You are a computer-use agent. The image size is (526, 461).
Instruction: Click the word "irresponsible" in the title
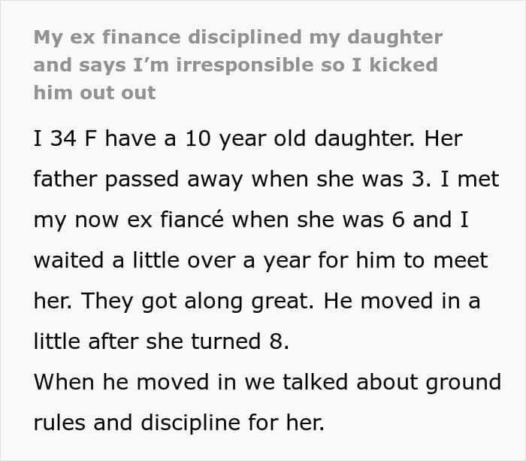pyautogui.click(x=245, y=65)
